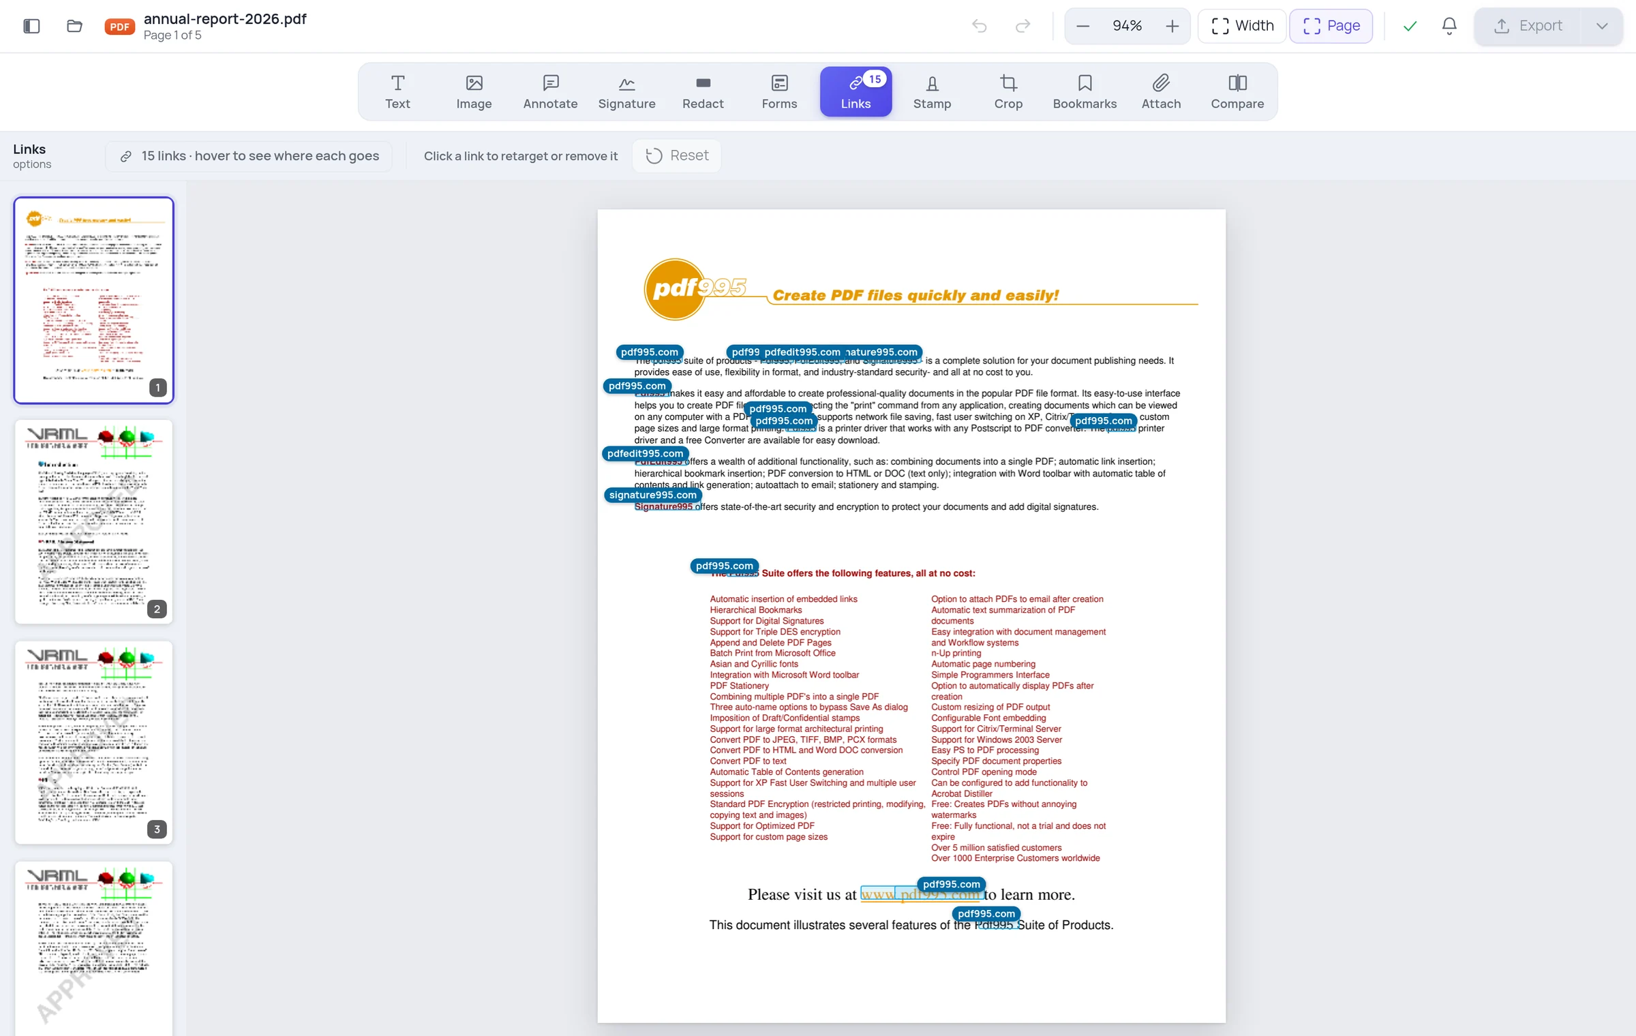Select the Stamp tool
1636x1036 pixels.
point(932,92)
